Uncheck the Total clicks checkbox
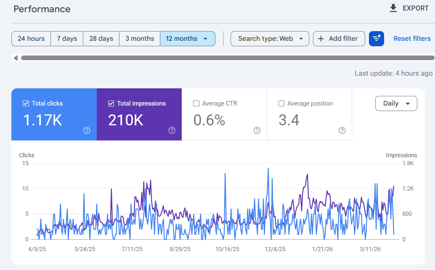The width and height of the screenshot is (435, 270). pyautogui.click(x=26, y=103)
